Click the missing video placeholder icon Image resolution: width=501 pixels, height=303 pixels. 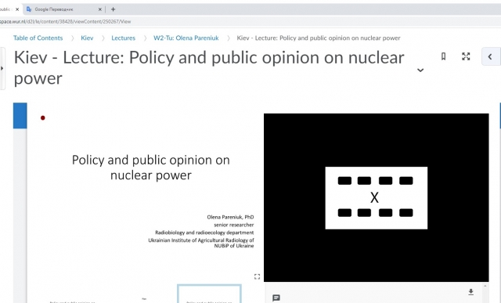376,198
